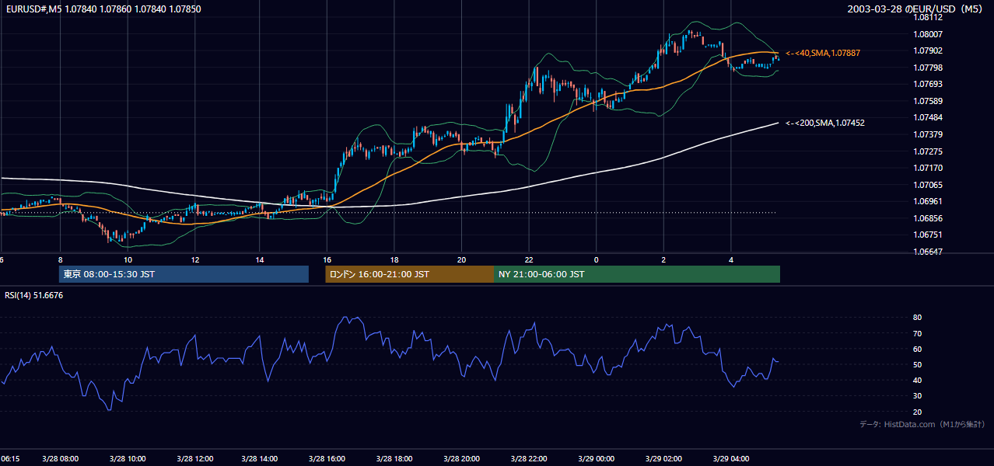Click price axis value 1.07379
Viewport: 994px width, 466px height.
click(928, 134)
